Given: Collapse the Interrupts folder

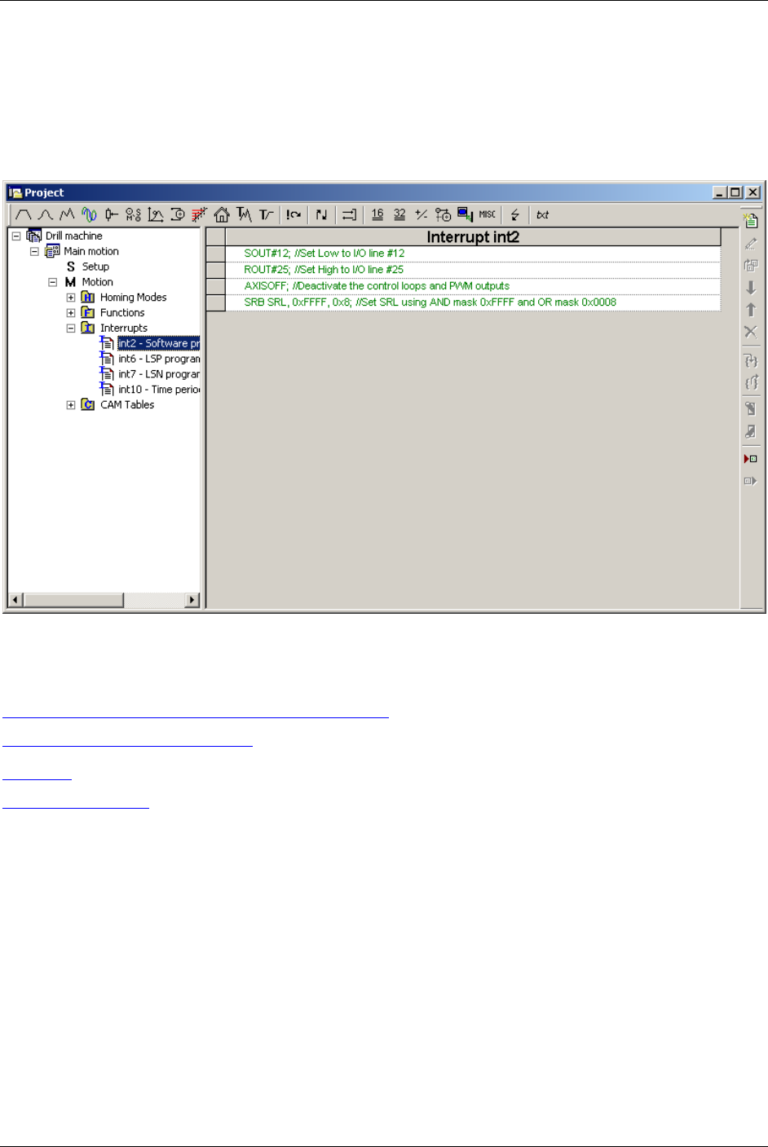Looking at the screenshot, I should tap(71, 329).
